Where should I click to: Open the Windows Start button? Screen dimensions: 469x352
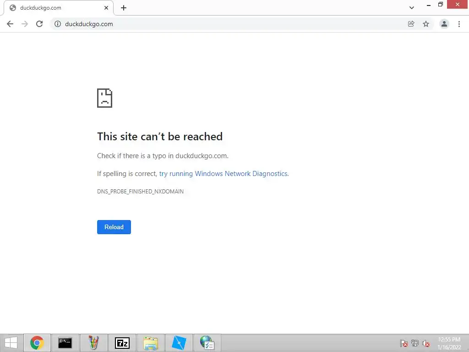11,343
